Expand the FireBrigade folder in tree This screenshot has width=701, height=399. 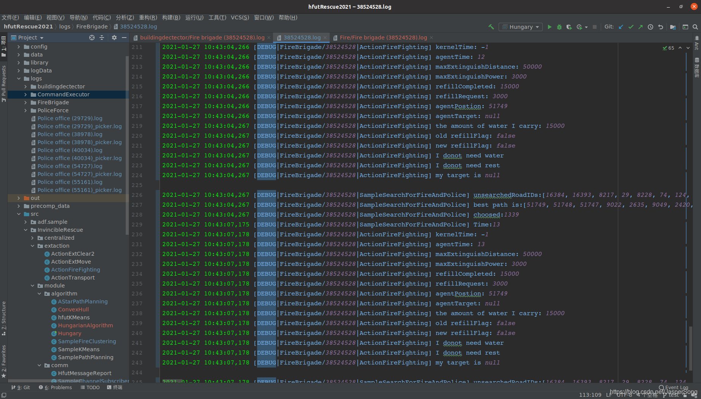click(25, 102)
